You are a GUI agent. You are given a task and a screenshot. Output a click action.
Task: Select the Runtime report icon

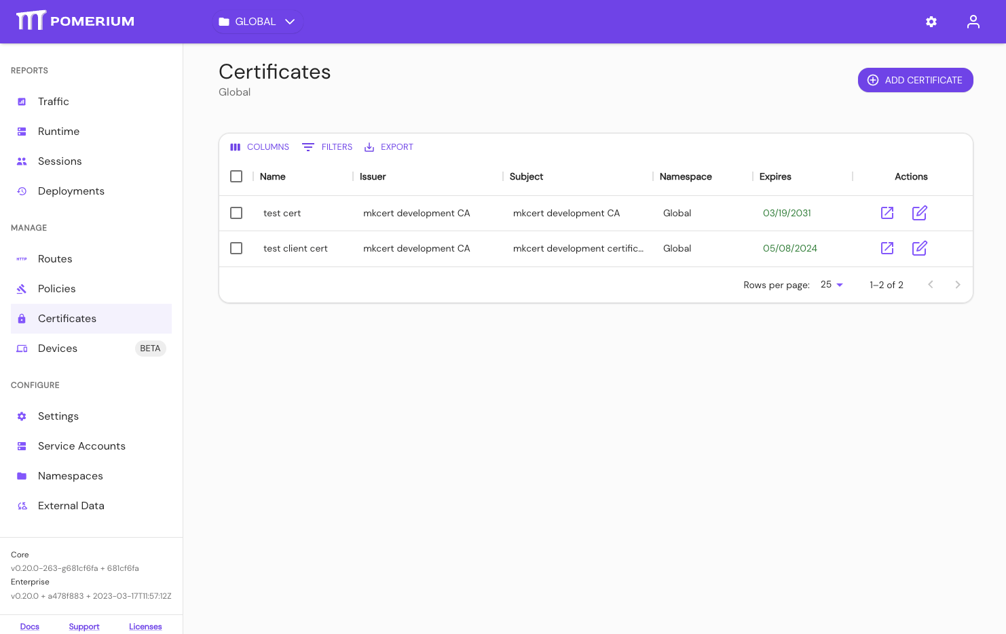[x=22, y=131]
